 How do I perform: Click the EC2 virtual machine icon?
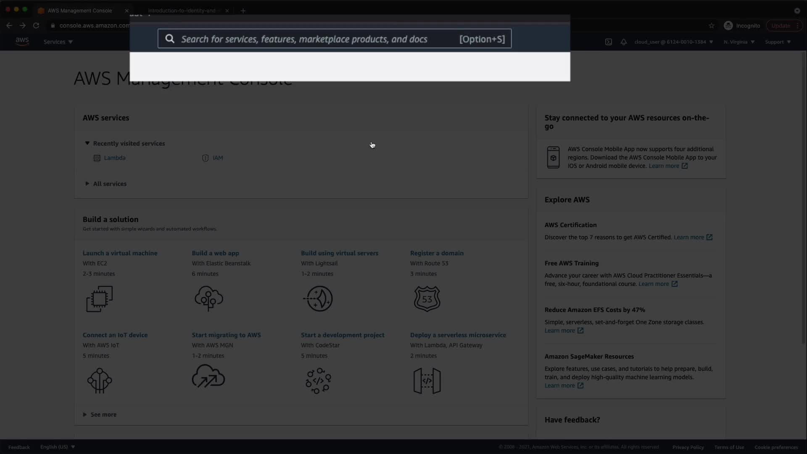[x=100, y=299]
